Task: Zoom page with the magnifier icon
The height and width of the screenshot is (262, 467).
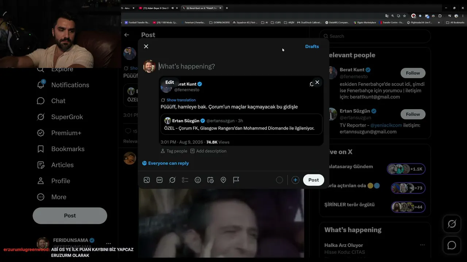Action: [393, 16]
